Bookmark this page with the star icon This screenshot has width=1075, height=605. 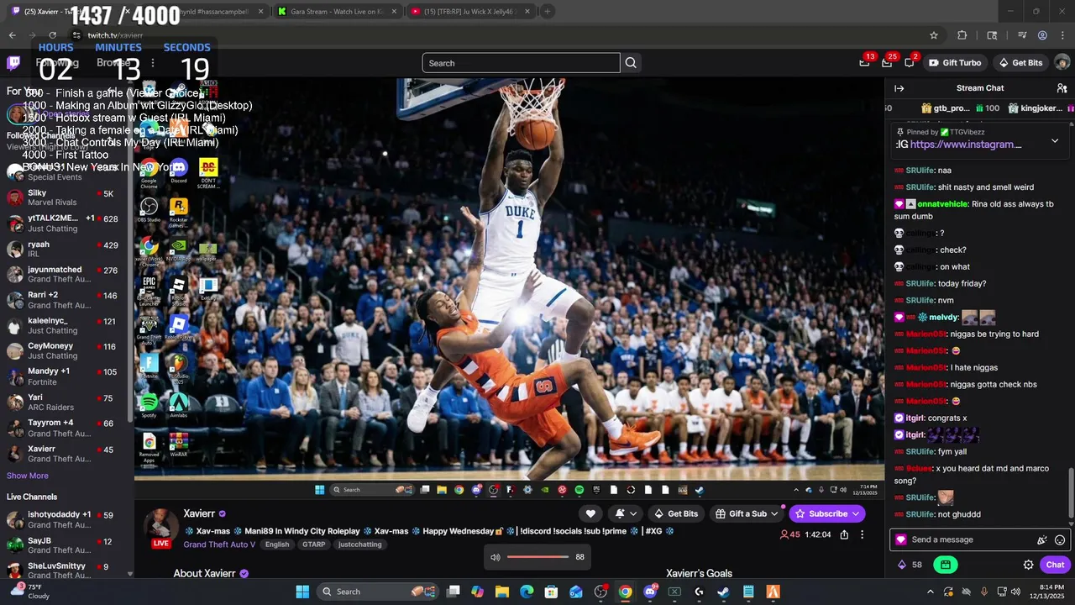(x=933, y=35)
